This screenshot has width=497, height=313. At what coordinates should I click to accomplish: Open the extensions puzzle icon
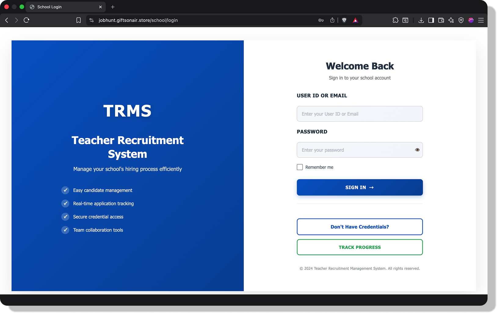tap(395, 20)
